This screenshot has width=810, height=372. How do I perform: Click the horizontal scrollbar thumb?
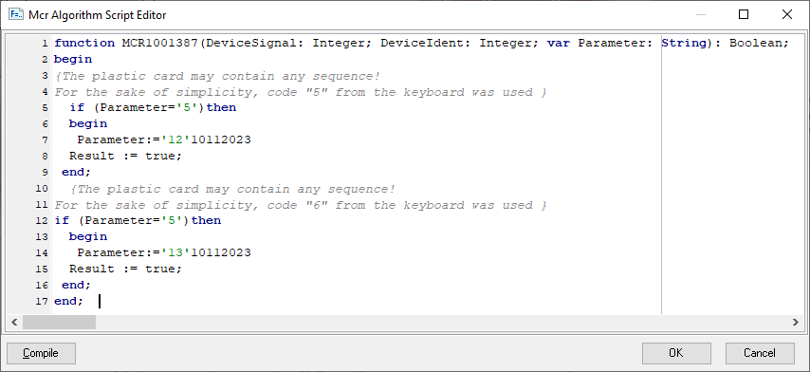59,323
